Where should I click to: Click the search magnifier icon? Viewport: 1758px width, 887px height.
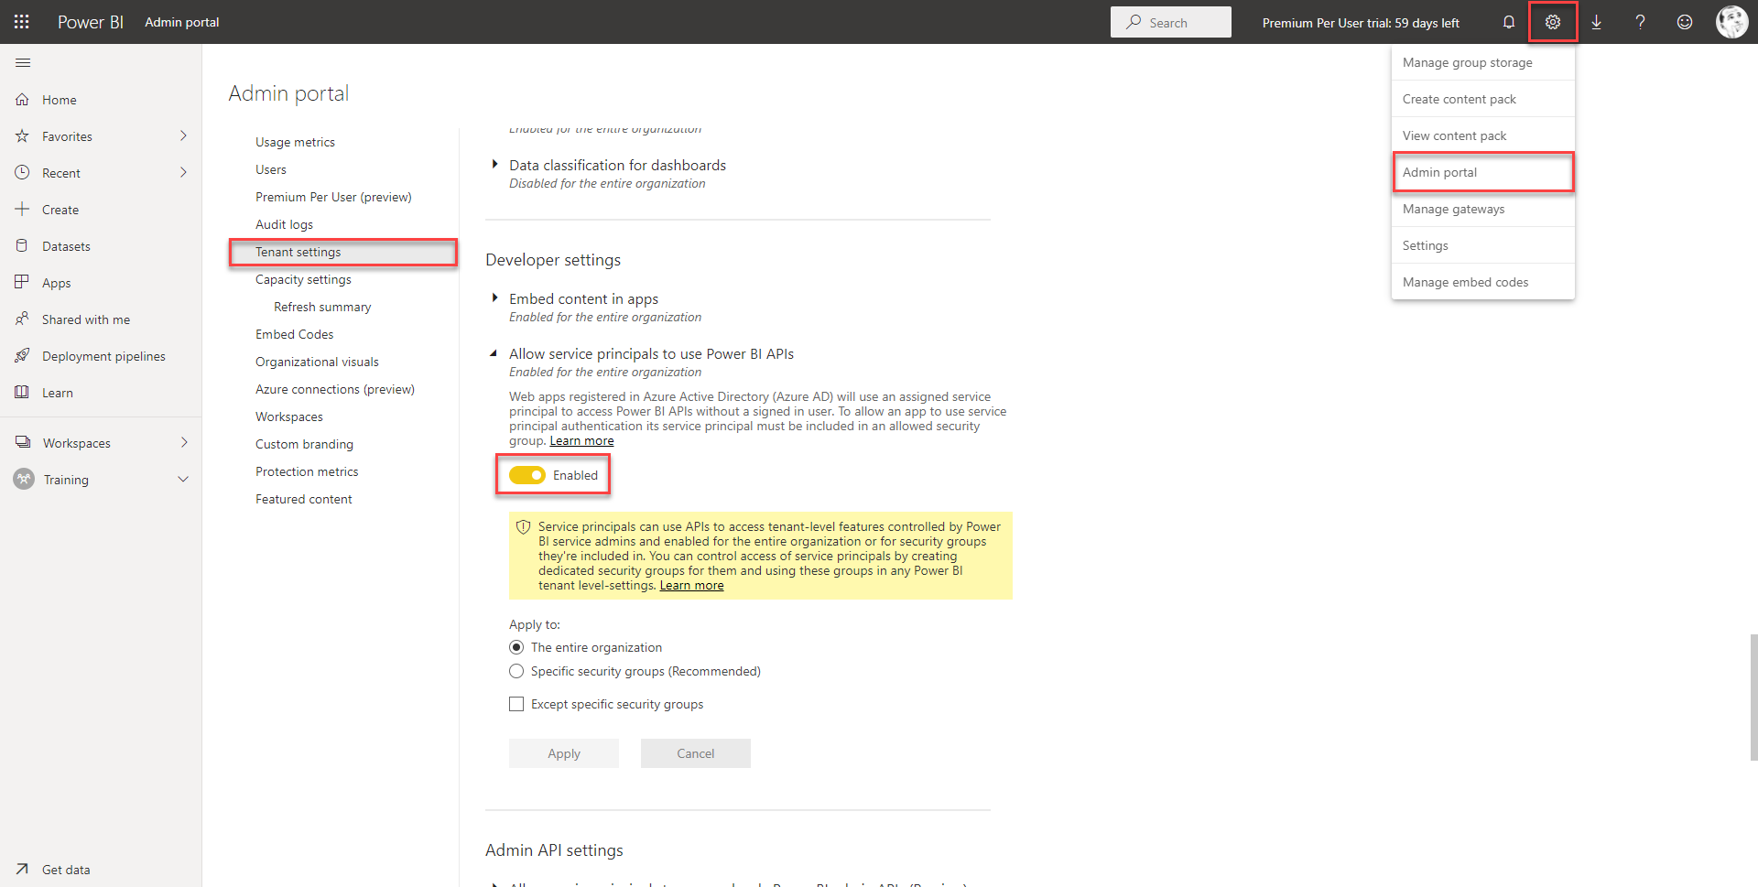[1134, 22]
